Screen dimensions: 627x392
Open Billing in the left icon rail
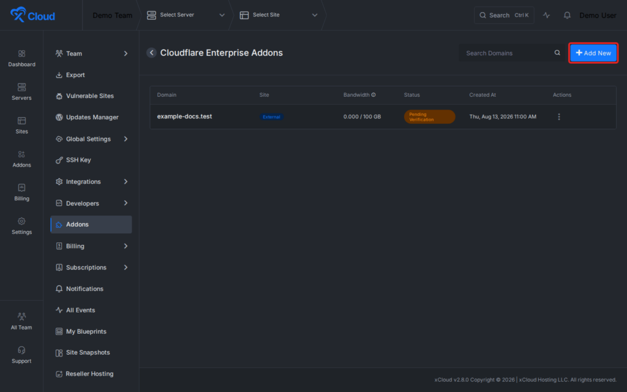pyautogui.click(x=21, y=192)
